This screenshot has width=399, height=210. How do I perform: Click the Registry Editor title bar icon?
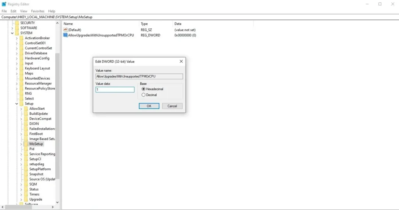click(x=4, y=4)
